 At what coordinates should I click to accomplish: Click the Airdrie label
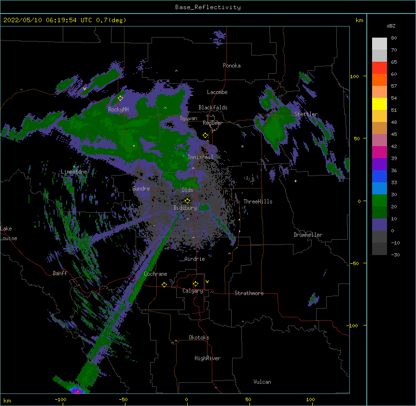(x=194, y=259)
